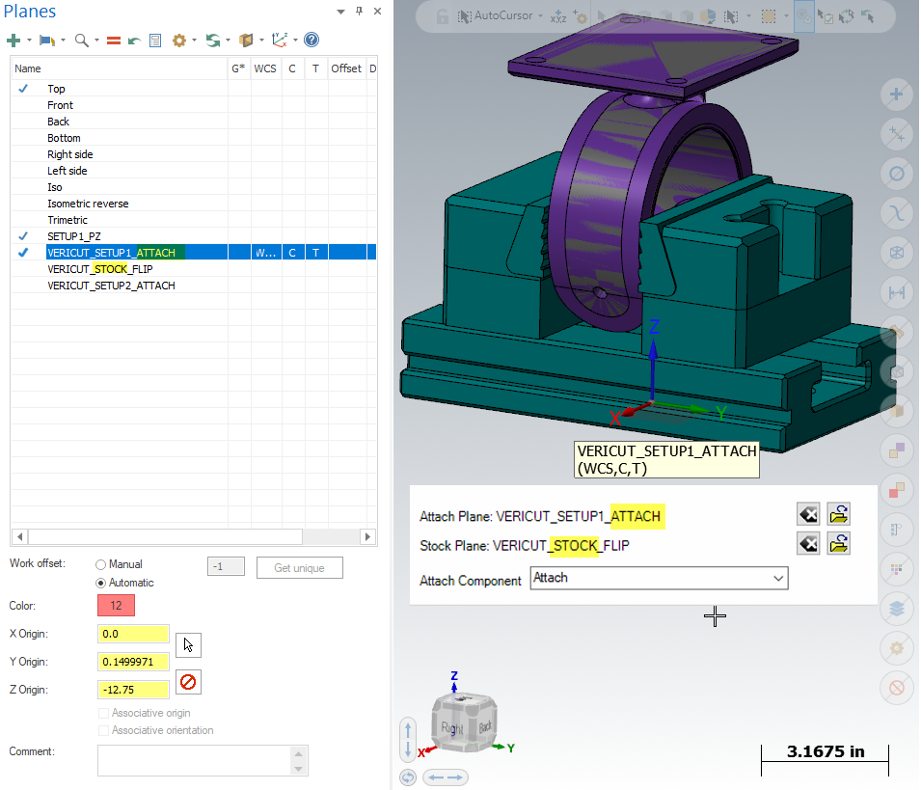
Task: Click the list's right scroll arrow
Action: click(367, 536)
